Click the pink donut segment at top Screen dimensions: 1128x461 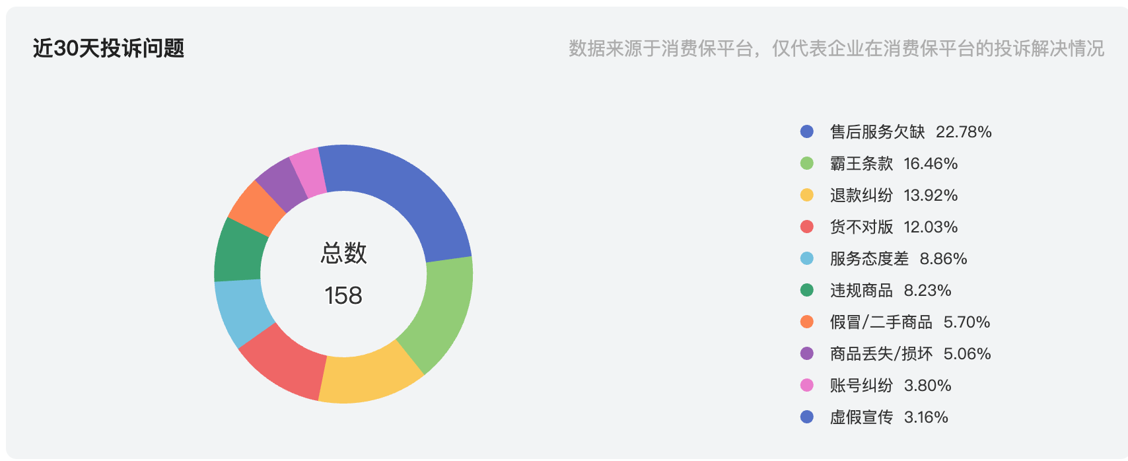[308, 172]
